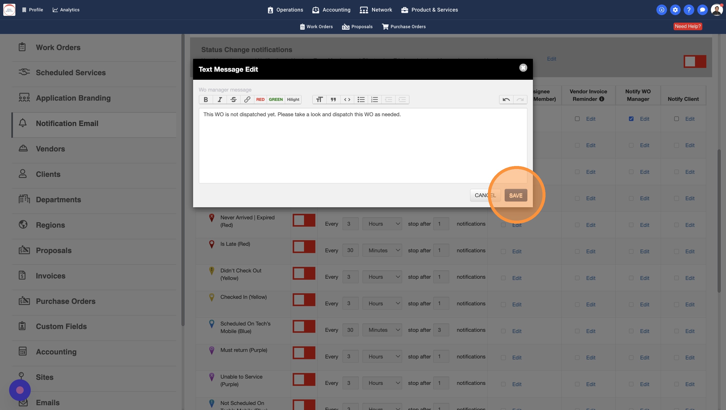Open Vendors in the settings sidebar
The width and height of the screenshot is (726, 410).
50,149
